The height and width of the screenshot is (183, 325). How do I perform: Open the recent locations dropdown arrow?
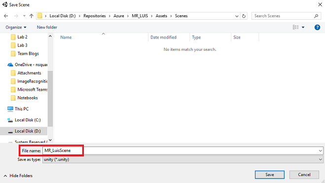point(24,16)
